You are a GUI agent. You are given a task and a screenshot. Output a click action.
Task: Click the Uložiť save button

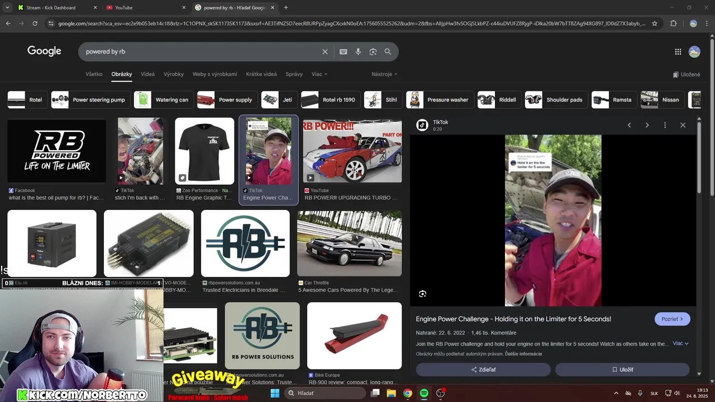point(622,370)
